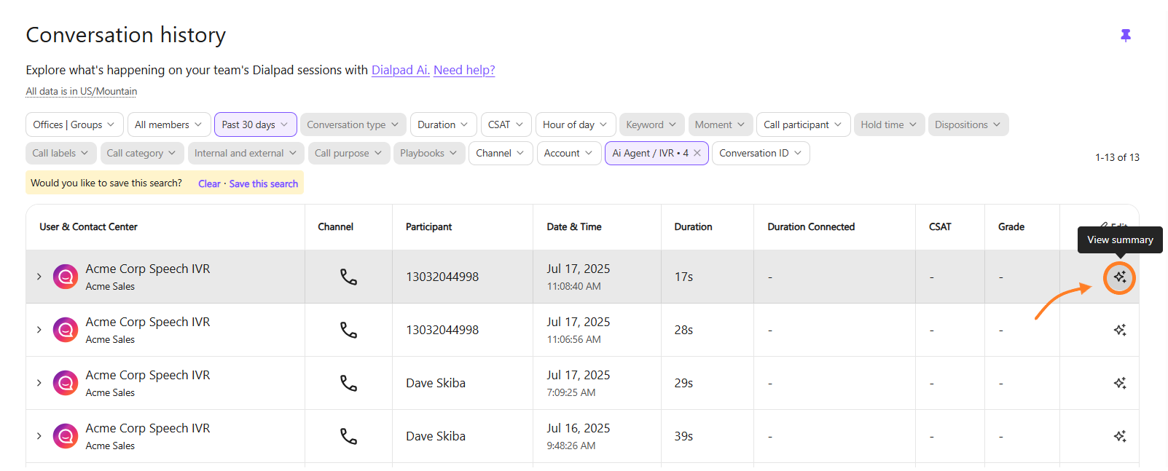Open AI summary for 7:09:25 AM call
Screen dimensions: 1168x471
pyautogui.click(x=1120, y=384)
